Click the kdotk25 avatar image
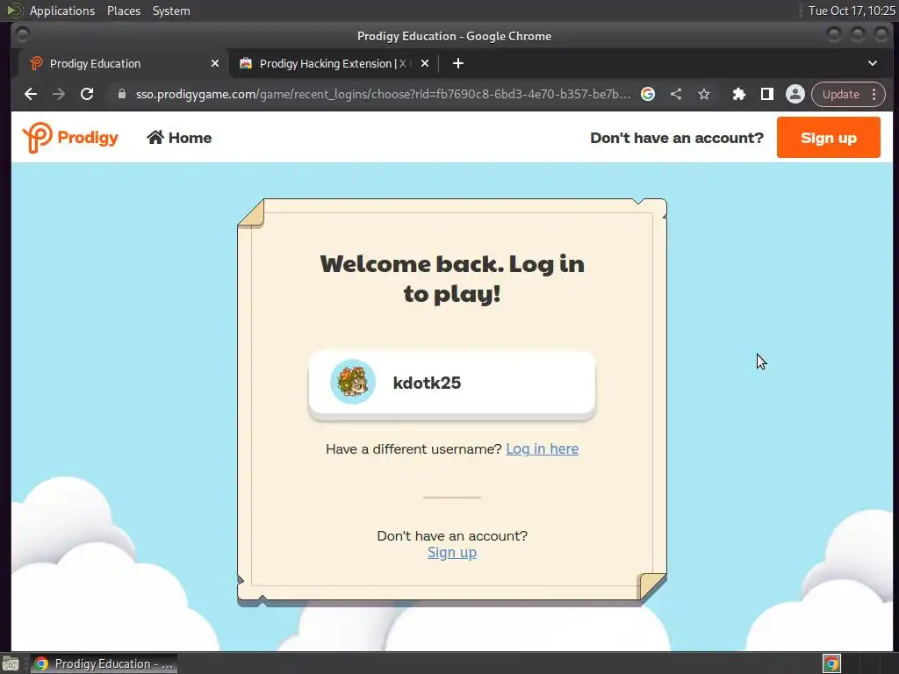The height and width of the screenshot is (674, 899). click(353, 382)
